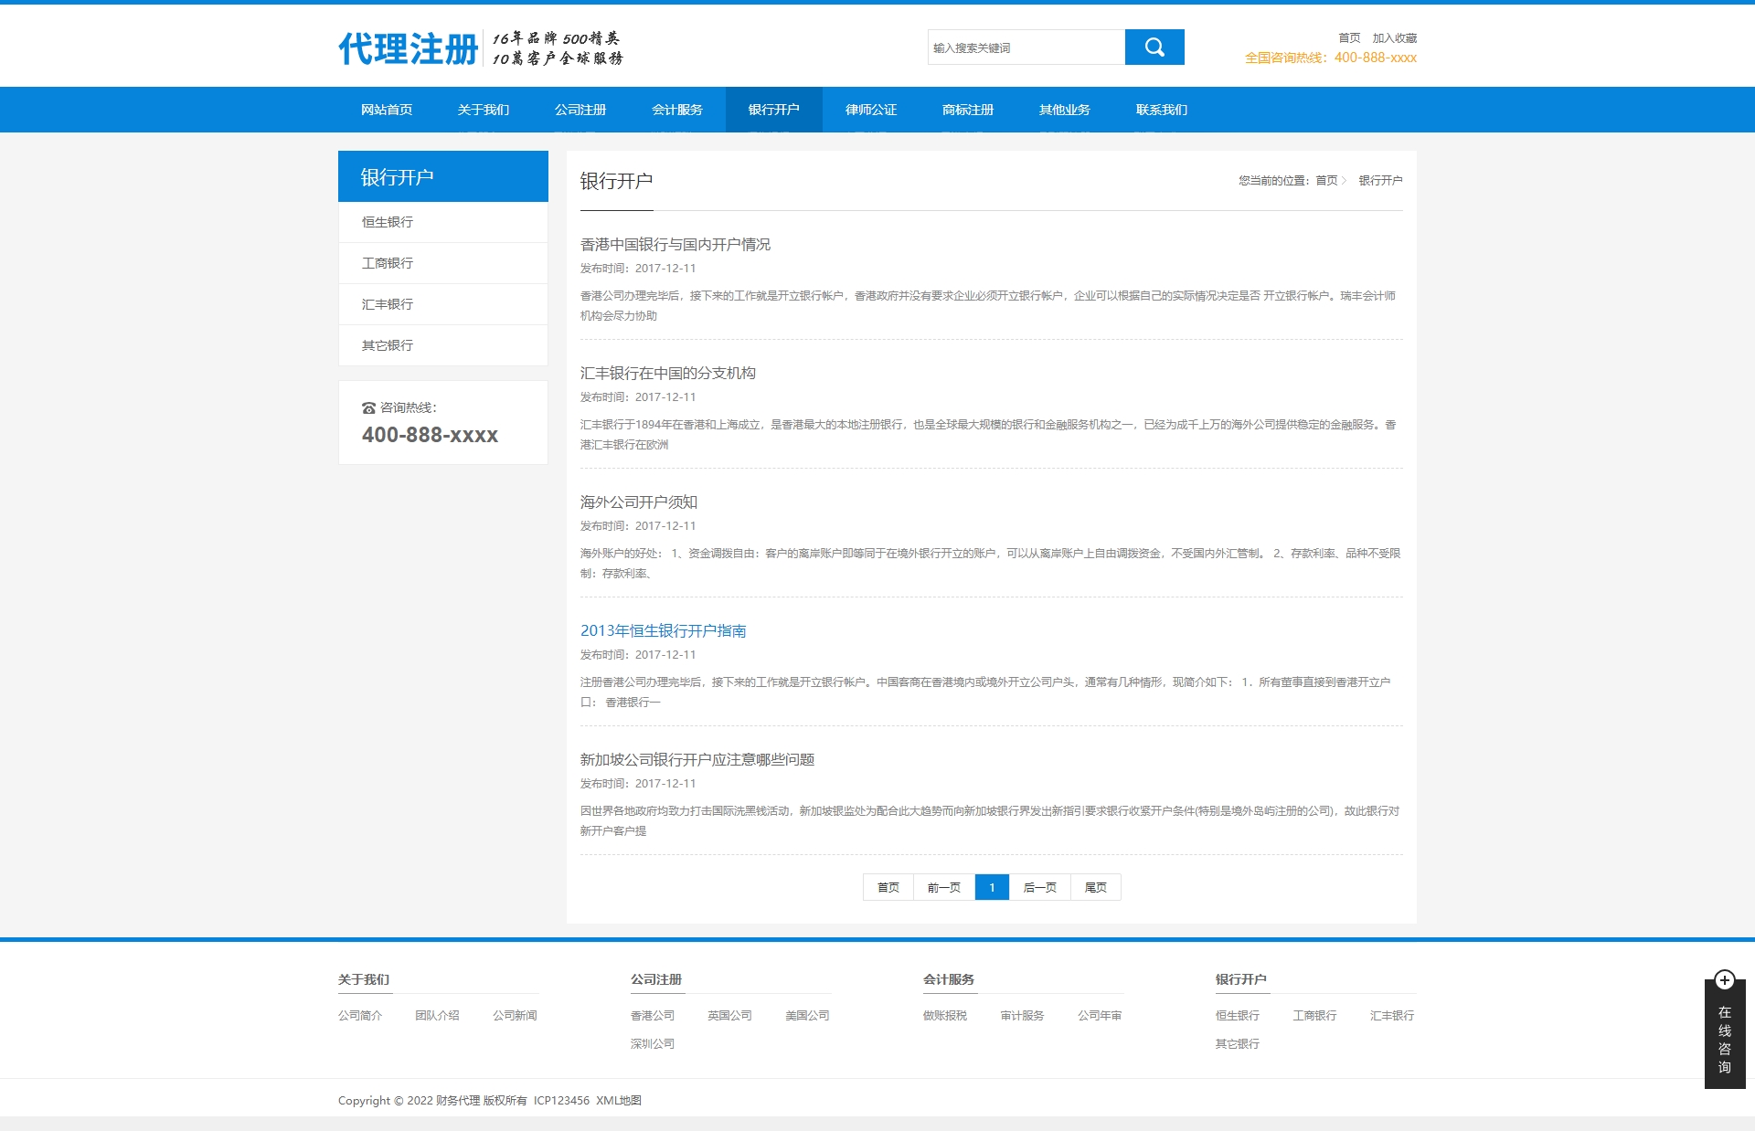Click the 前一页 pagination button

[x=944, y=887]
